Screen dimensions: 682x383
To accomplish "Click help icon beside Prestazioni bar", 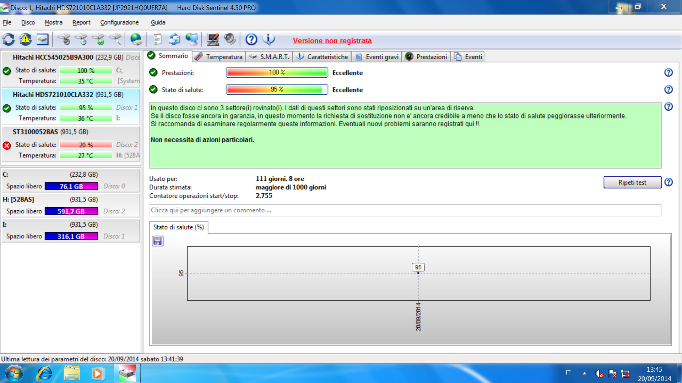I will pyautogui.click(x=669, y=72).
